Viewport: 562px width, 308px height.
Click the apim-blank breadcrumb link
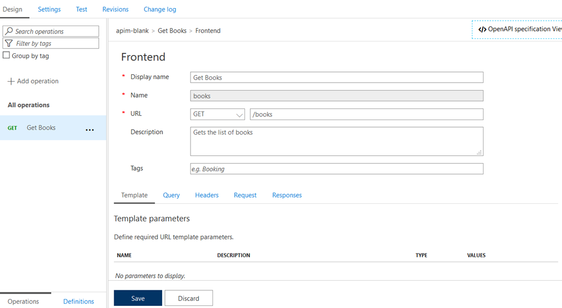coord(132,31)
